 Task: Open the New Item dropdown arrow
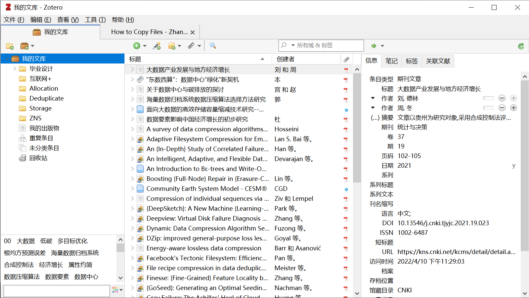[145, 46]
